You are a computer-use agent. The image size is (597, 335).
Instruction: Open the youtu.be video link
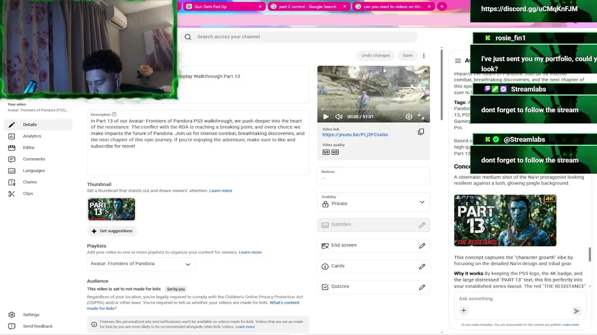pyautogui.click(x=355, y=134)
